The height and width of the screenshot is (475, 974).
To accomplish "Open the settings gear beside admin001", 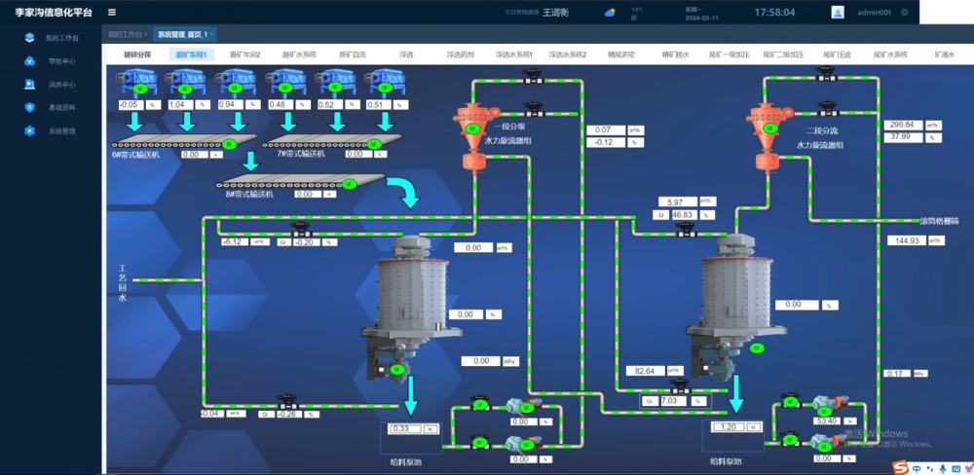I will 905,13.
